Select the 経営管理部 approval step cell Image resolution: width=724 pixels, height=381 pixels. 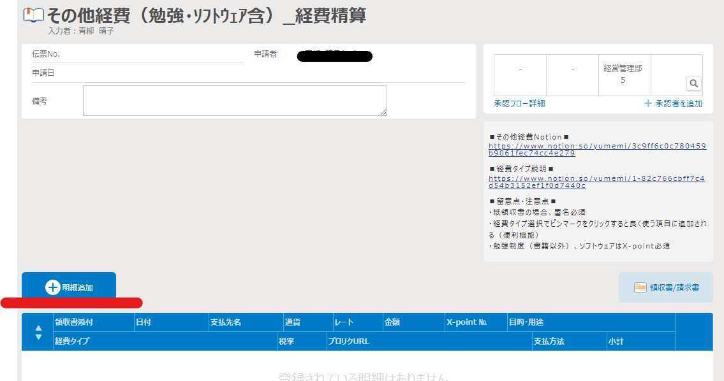tap(623, 75)
